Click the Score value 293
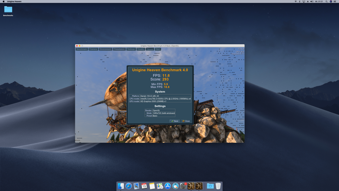 pyautogui.click(x=166, y=79)
